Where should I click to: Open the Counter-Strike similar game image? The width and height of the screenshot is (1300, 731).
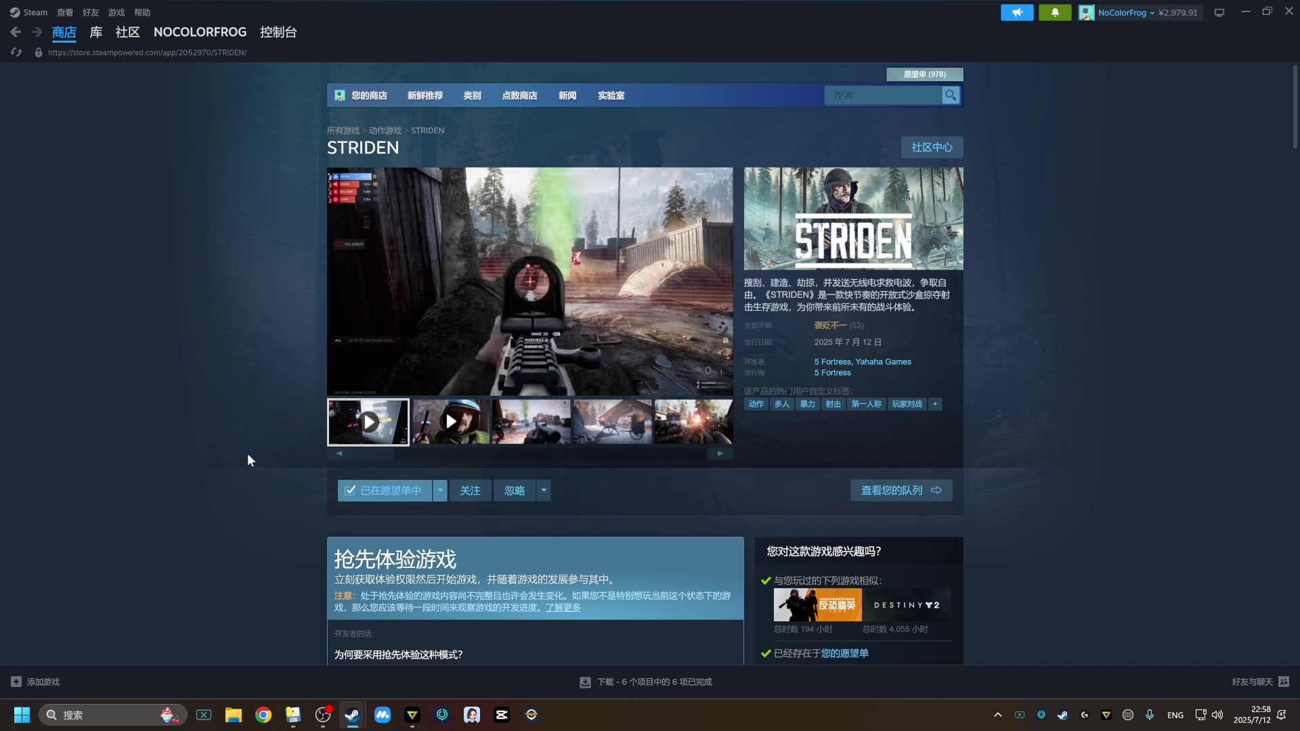(x=817, y=605)
